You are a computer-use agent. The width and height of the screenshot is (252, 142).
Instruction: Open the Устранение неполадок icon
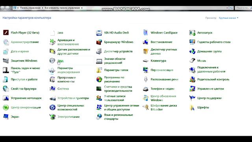coord(6,98)
